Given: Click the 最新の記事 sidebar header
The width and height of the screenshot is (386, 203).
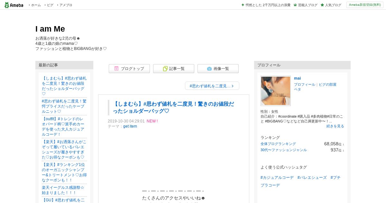Looking at the screenshot, I should point(64,65).
